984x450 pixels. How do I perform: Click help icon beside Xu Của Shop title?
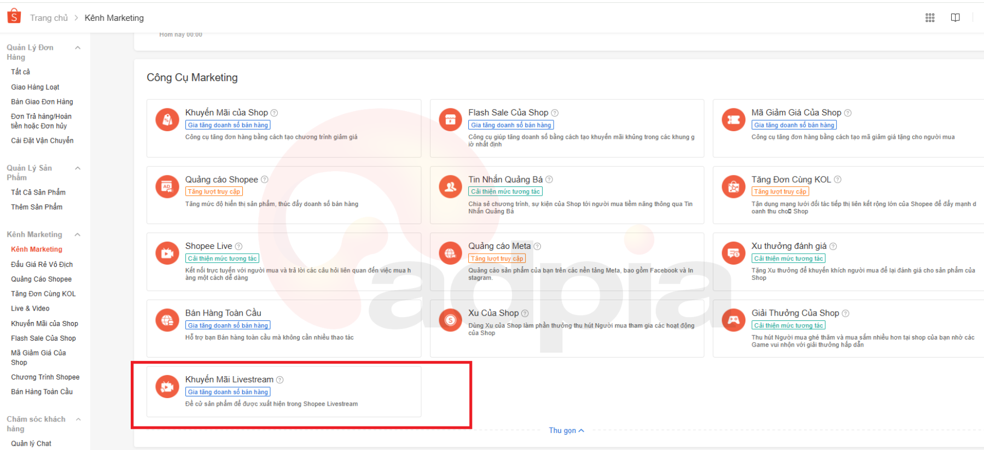click(525, 313)
